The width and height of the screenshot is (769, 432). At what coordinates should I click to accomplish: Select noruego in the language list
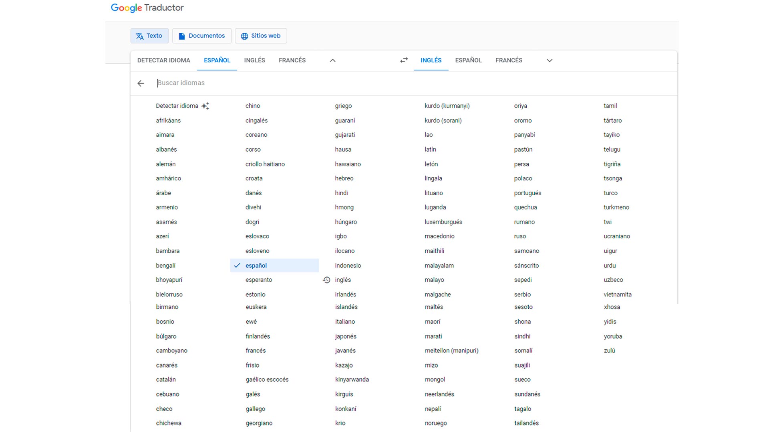436,423
